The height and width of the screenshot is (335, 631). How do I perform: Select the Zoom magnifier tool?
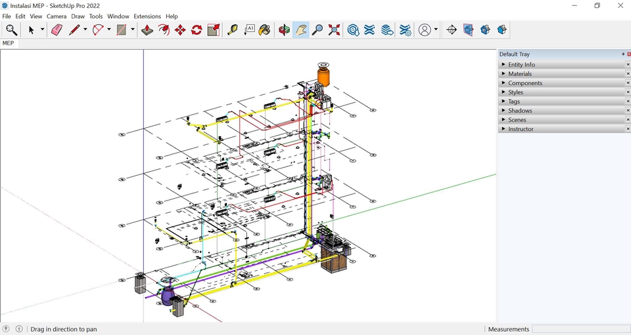pyautogui.click(x=317, y=30)
